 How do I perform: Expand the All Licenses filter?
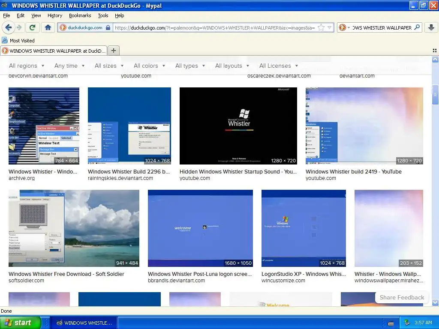click(279, 66)
